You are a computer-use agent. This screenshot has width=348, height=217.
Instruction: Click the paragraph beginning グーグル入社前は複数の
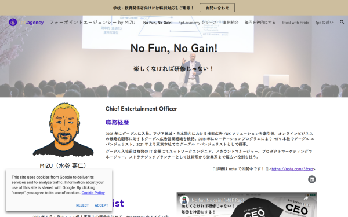tap(209, 154)
